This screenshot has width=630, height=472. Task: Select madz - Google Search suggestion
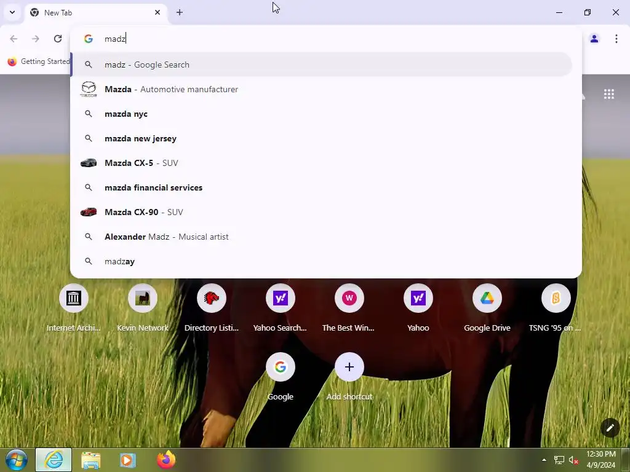(x=321, y=65)
